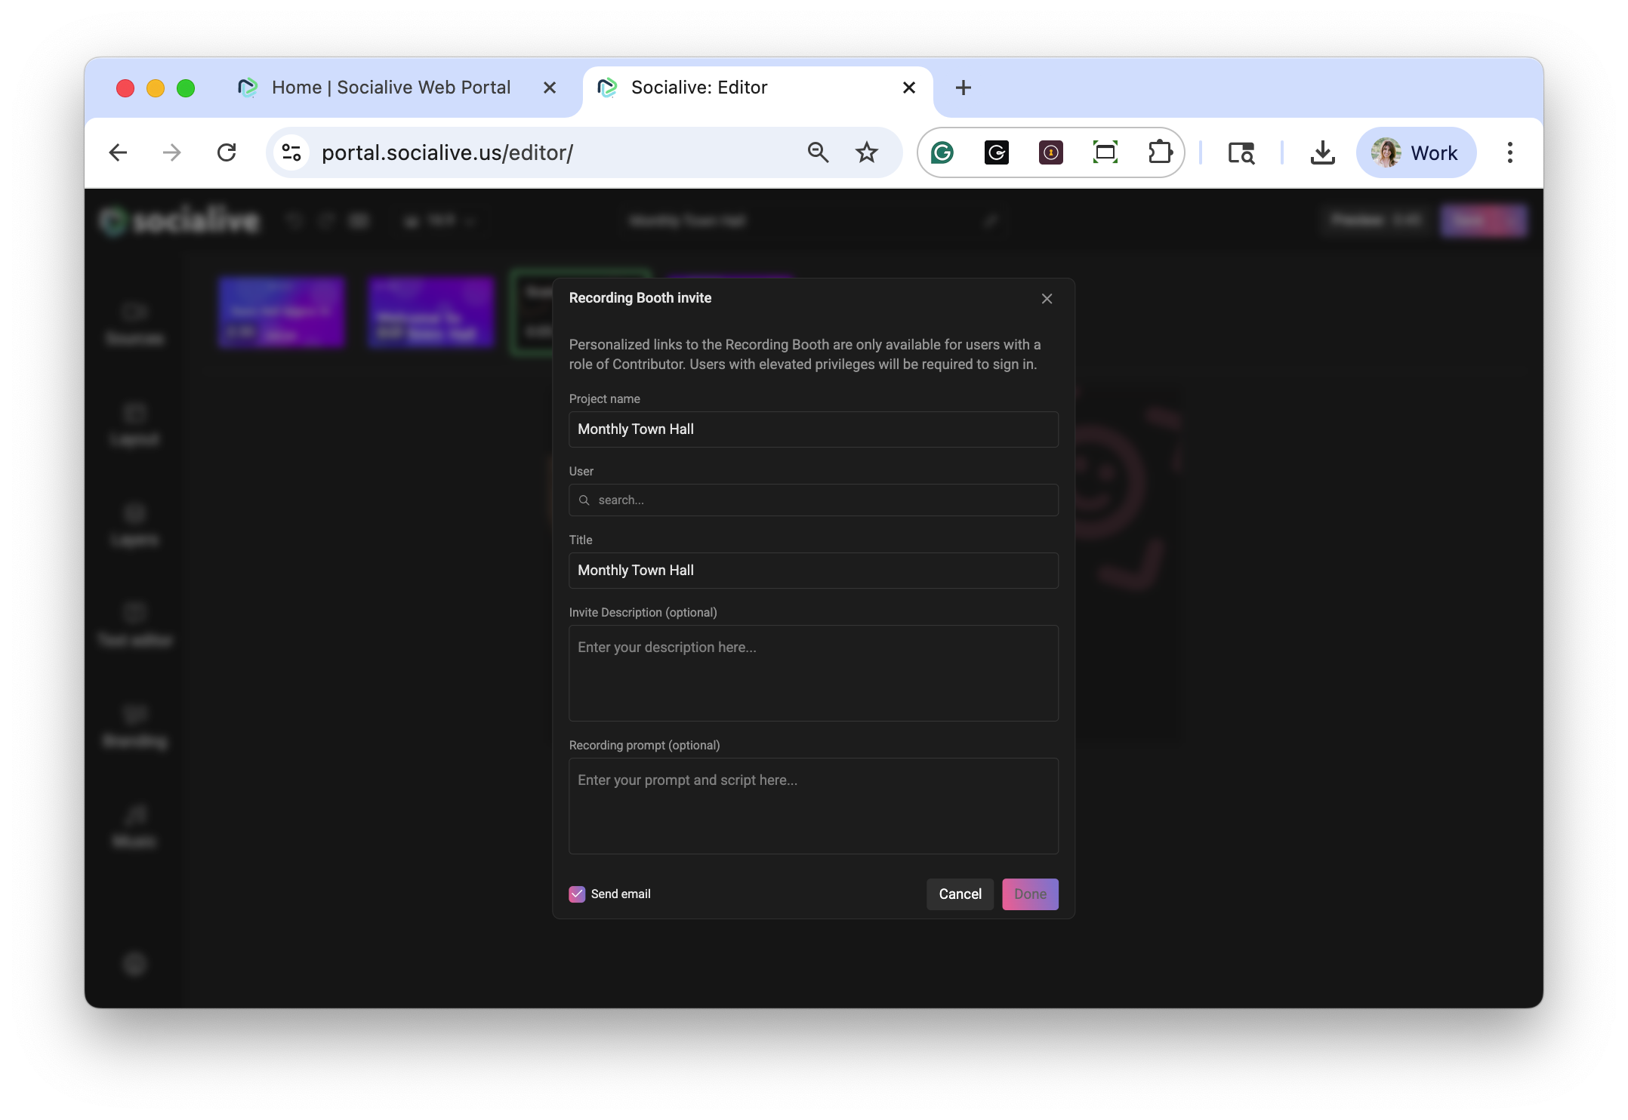Close the Recording Booth invite dialog

(x=1047, y=299)
